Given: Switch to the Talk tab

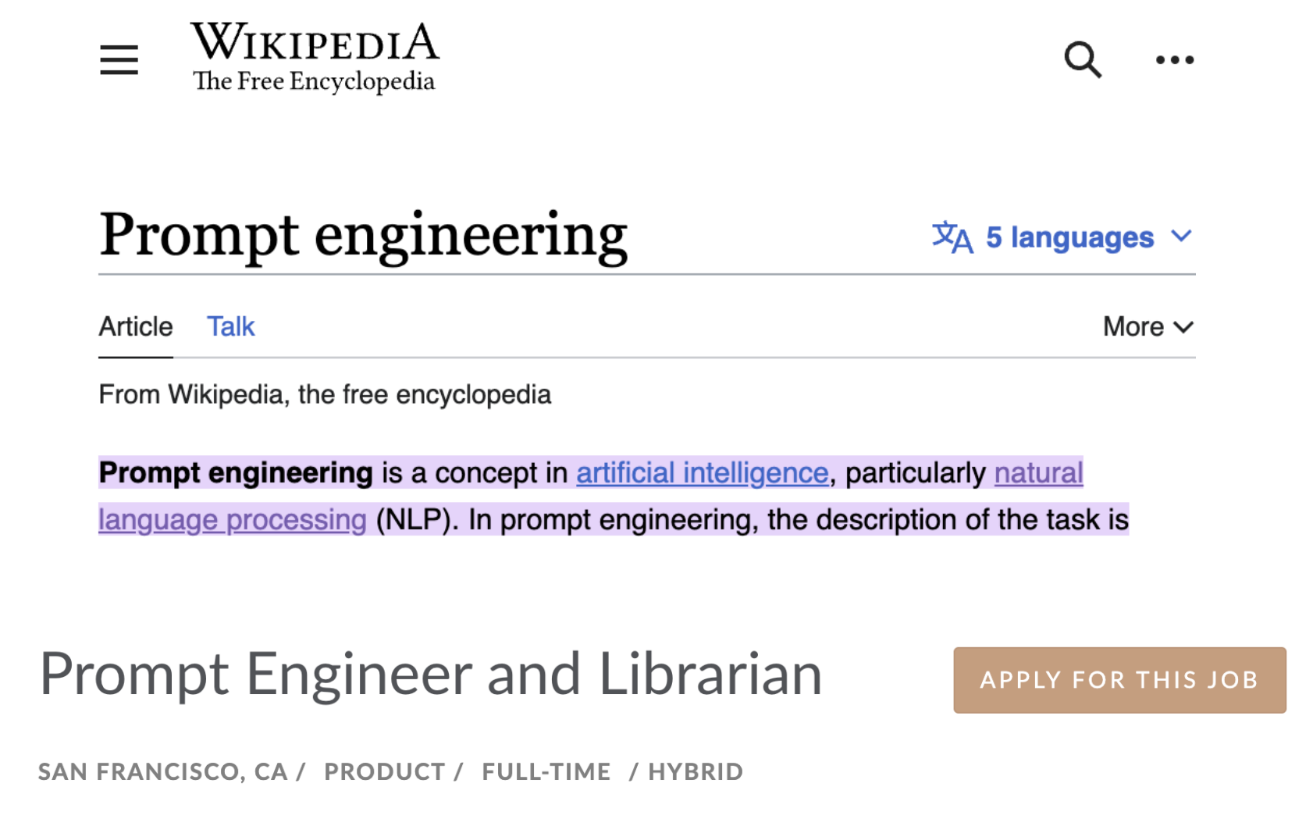Looking at the screenshot, I should point(230,326).
